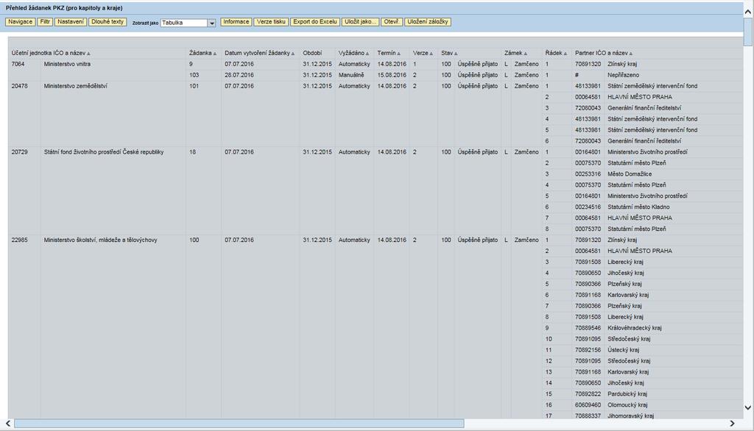Sort by Partner IČO a název arrow
754x431 pixels.
point(631,54)
